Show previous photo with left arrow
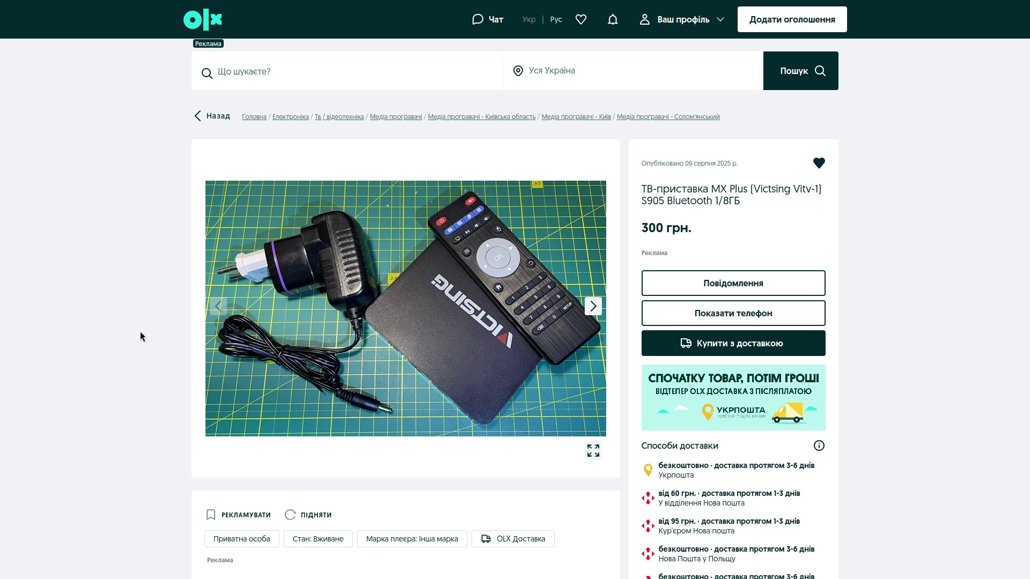Image resolution: width=1030 pixels, height=579 pixels. [218, 306]
